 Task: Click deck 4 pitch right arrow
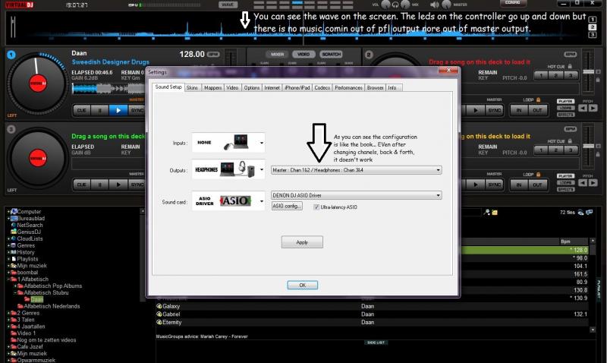point(593,182)
